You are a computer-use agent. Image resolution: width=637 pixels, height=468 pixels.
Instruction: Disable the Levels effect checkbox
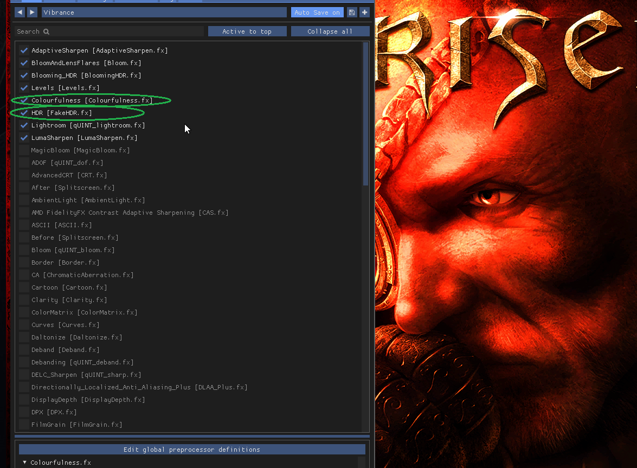[24, 88]
